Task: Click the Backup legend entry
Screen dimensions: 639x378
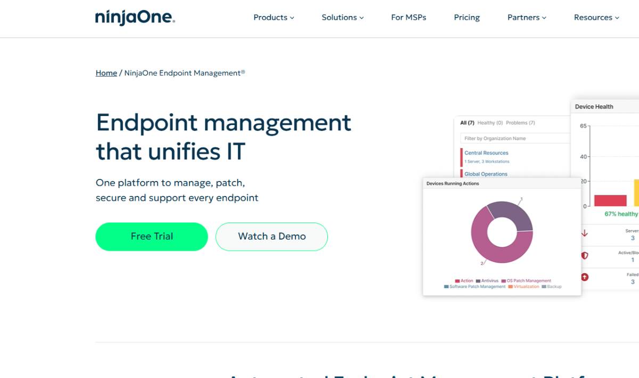Action: [x=551, y=286]
